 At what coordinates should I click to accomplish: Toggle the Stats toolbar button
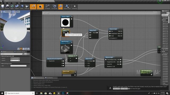click(61, 7)
